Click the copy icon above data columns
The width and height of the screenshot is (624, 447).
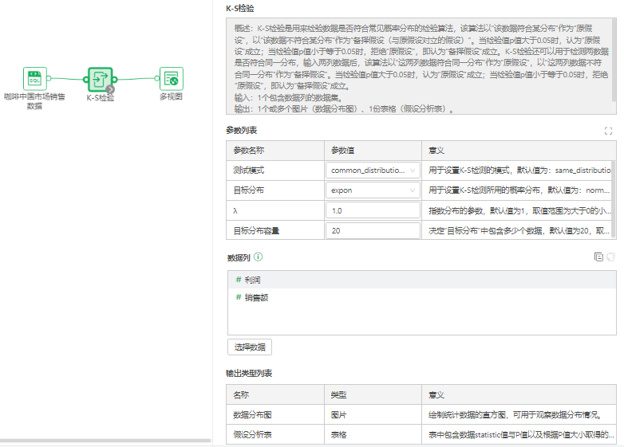pyautogui.click(x=598, y=257)
